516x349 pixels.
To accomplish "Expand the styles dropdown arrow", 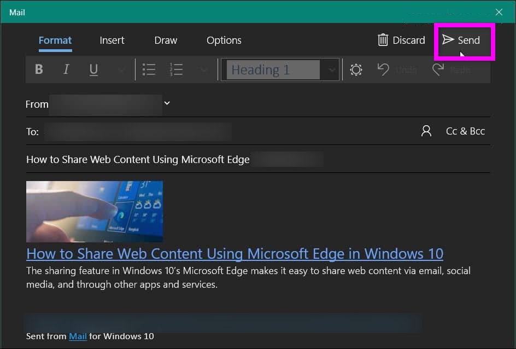I will pyautogui.click(x=332, y=70).
